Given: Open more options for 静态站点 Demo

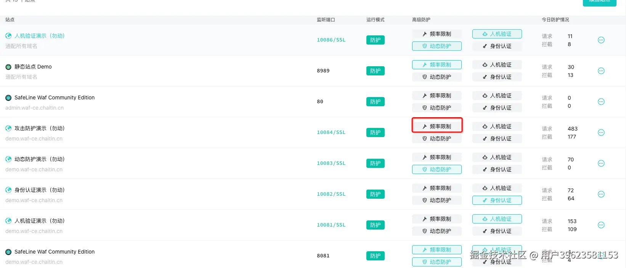Looking at the screenshot, I should [x=601, y=71].
